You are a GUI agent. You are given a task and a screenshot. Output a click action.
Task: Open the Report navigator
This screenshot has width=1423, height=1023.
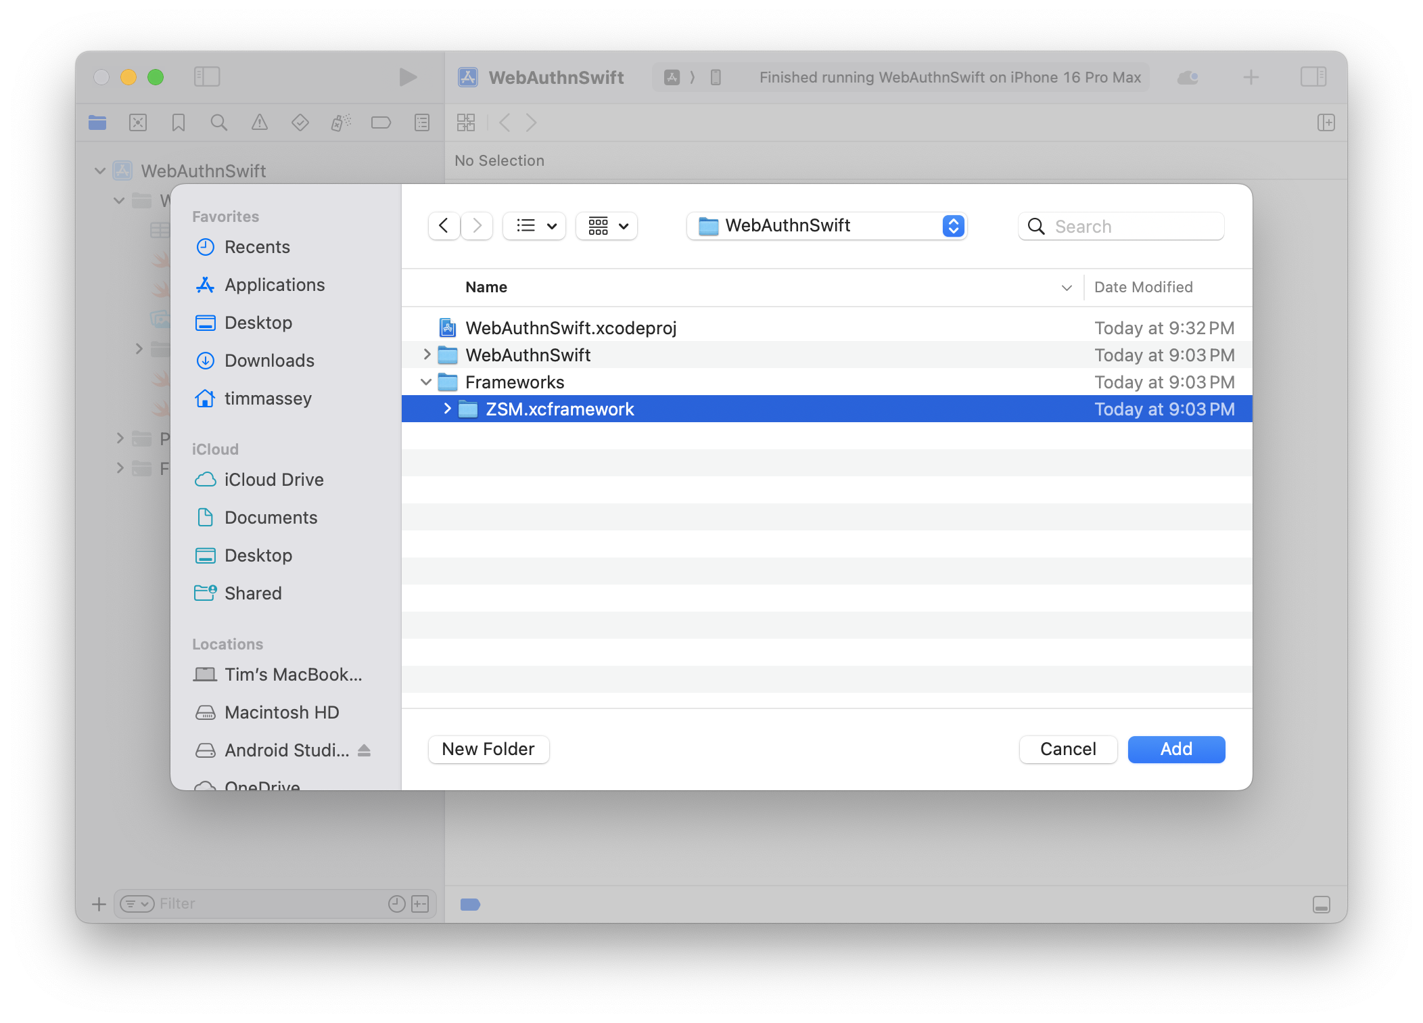421,122
